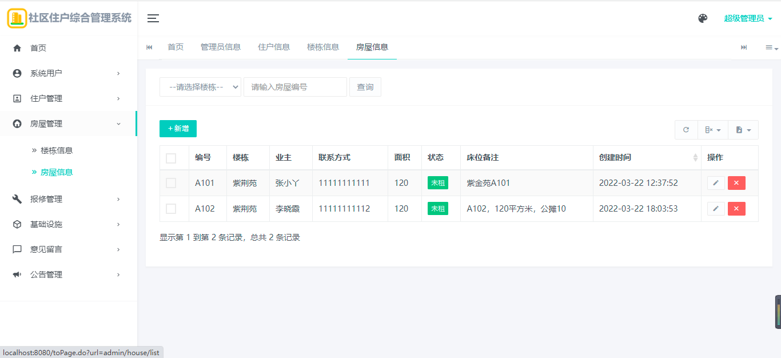Click the sort arrows on 创建时间
This screenshot has height=358, width=781.
(x=695, y=157)
